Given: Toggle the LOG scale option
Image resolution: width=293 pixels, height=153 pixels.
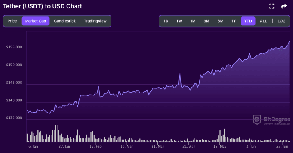Looking at the screenshot, I should tap(281, 21).
